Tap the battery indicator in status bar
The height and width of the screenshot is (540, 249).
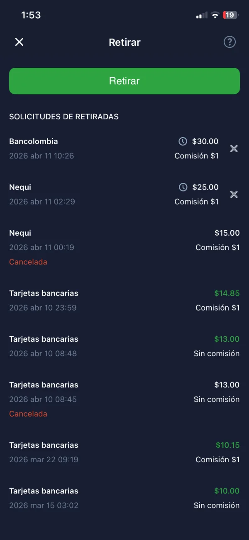click(x=230, y=15)
